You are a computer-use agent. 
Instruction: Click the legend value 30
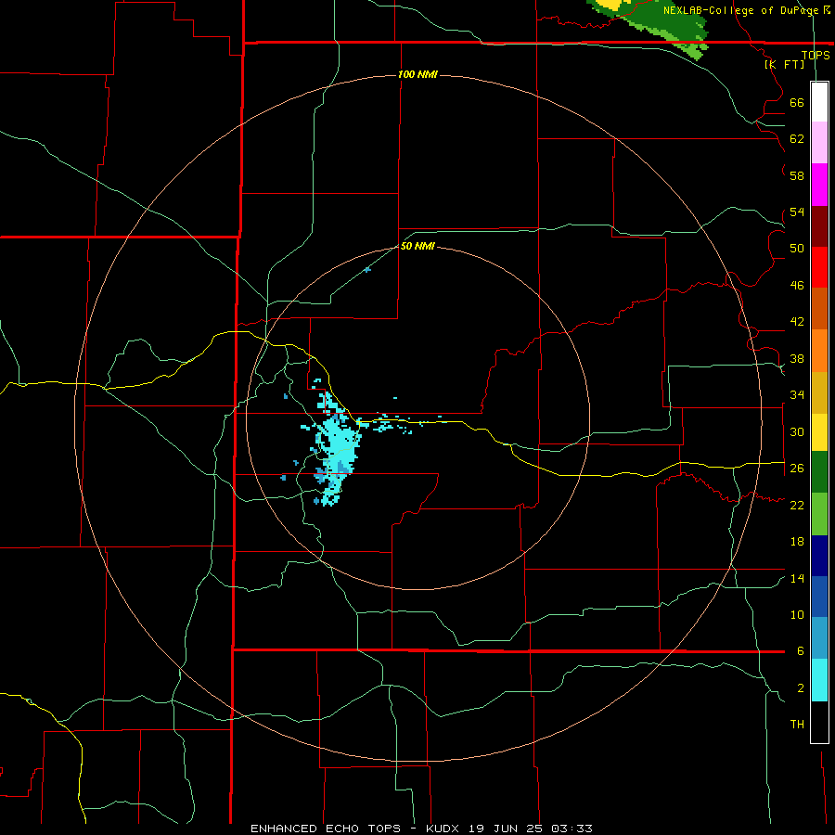797,431
